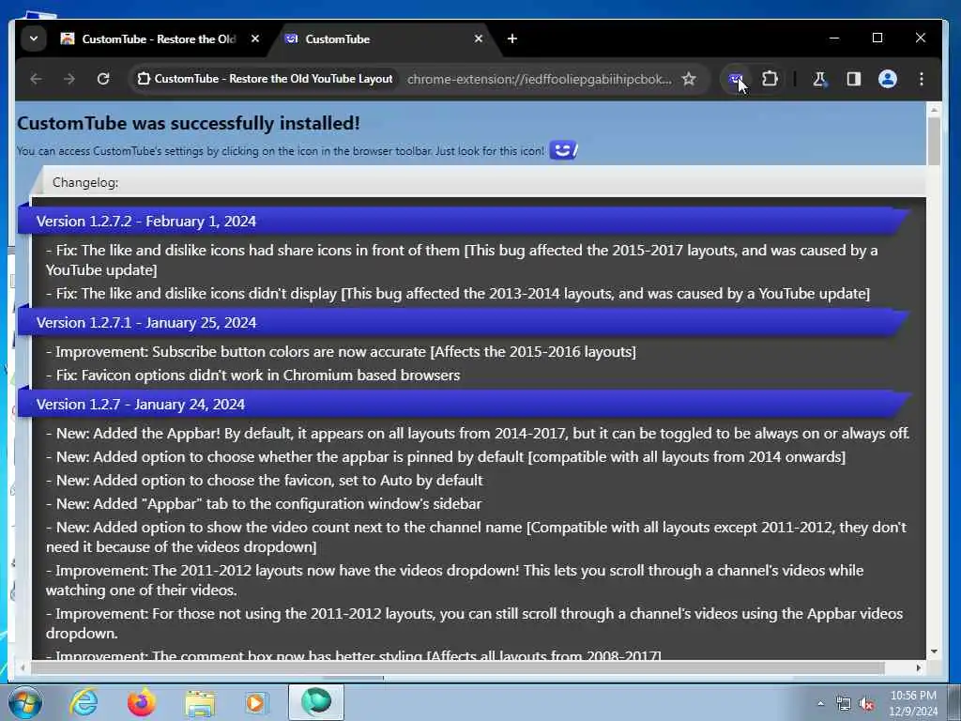Open the clock showing 10:56 PM
The image size is (961, 721).
tap(913, 703)
